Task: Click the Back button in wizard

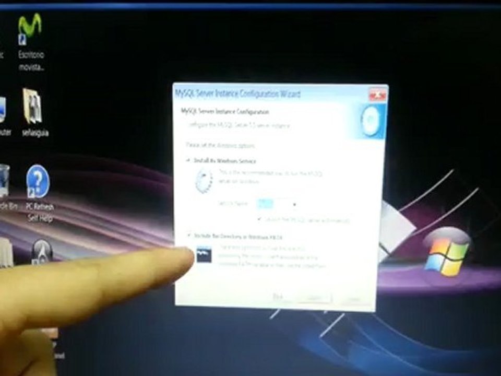Action: (x=279, y=297)
